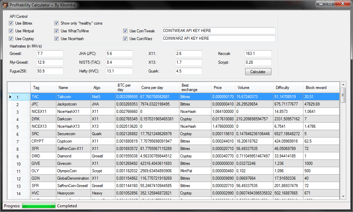Toggle the Use NiceHash checkbox
353x212 pixels.
[x=56, y=39]
